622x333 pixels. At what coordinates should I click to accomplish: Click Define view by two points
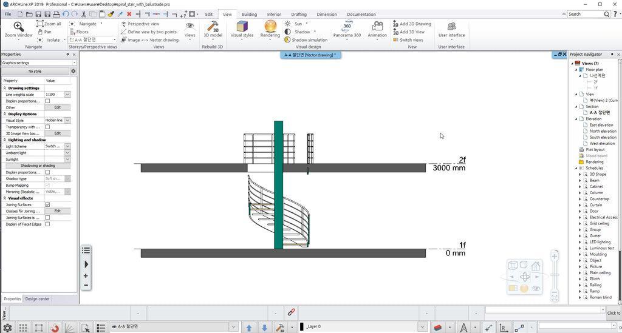pos(148,32)
